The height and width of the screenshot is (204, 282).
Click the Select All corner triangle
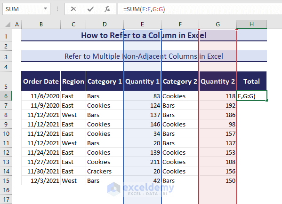pyautogui.click(x=8, y=24)
